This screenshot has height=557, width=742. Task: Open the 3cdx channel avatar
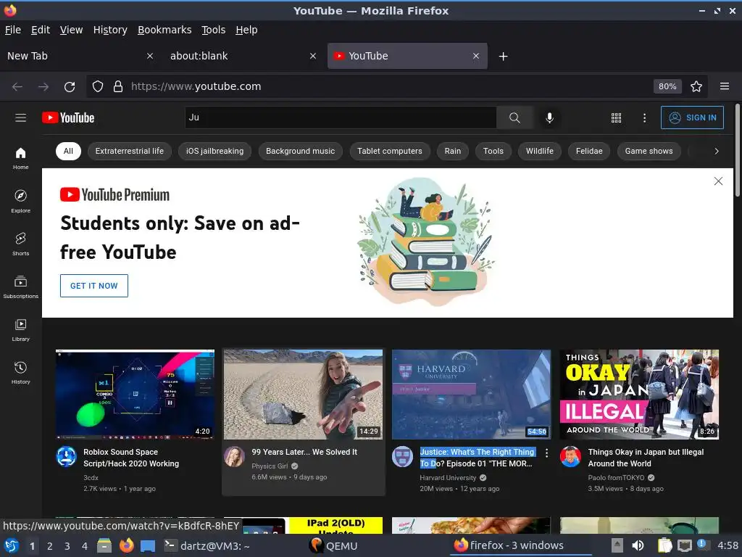click(x=66, y=457)
